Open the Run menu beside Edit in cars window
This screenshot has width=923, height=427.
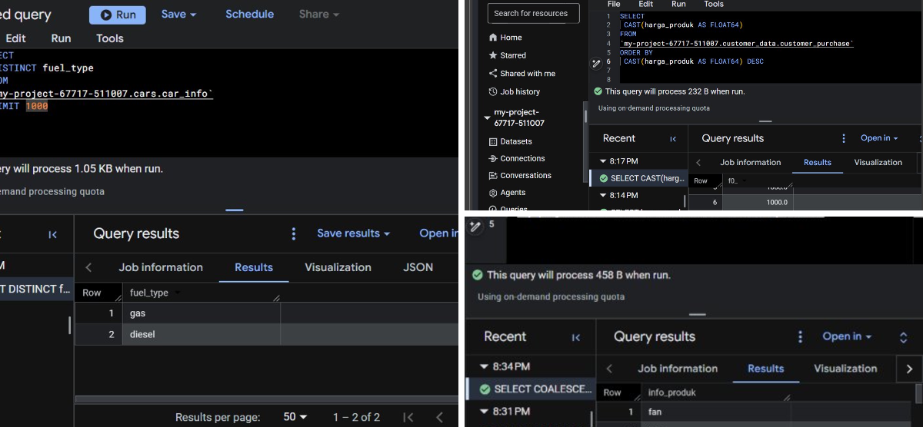61,38
